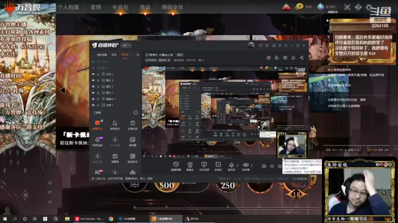
Task: Toggle visibility of hidden 文本 2 layer
Action: click(x=93, y=61)
